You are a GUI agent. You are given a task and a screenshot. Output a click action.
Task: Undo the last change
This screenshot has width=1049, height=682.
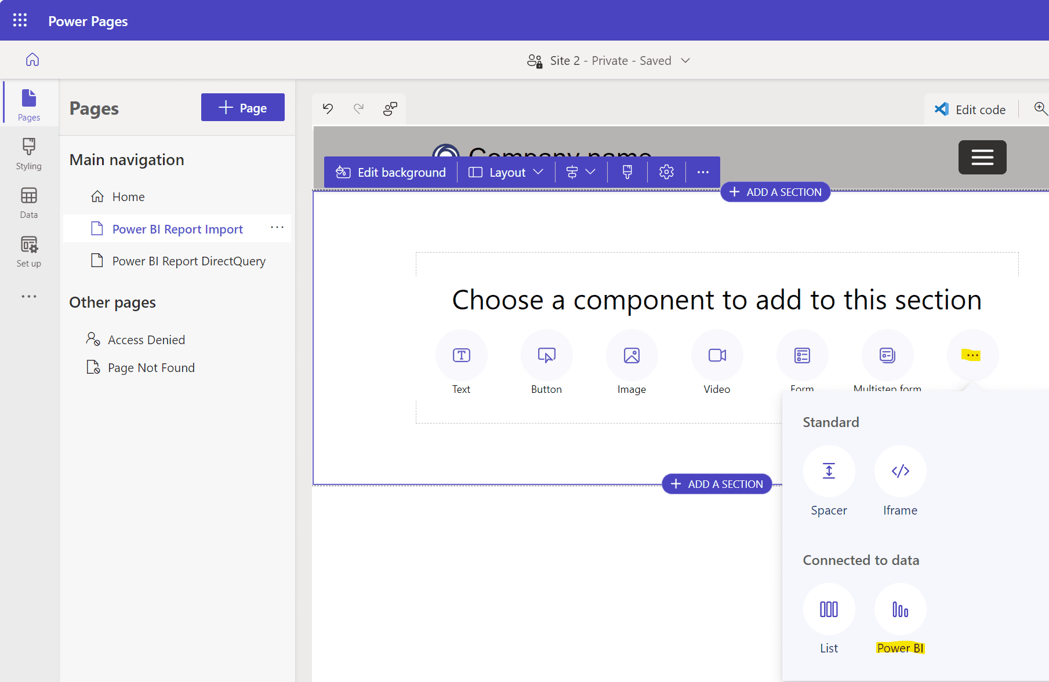tap(328, 108)
